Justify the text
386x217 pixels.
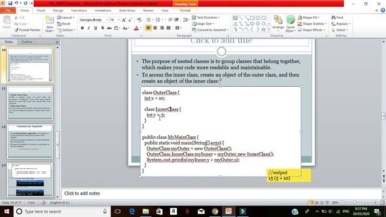coord(168,28)
